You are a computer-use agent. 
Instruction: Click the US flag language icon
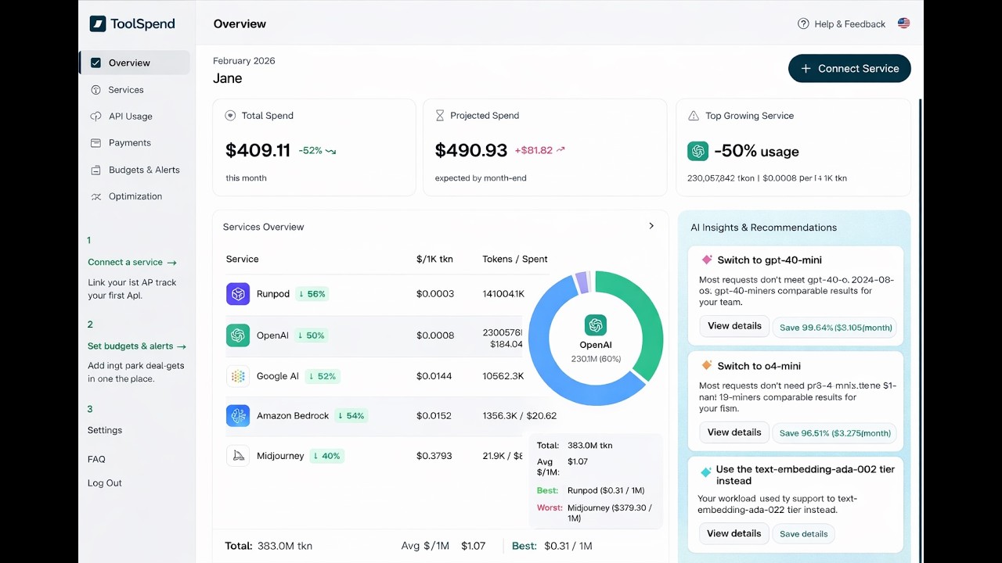click(903, 23)
